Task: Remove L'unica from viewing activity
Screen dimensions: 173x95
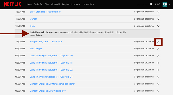Action: [x=158, y=19]
